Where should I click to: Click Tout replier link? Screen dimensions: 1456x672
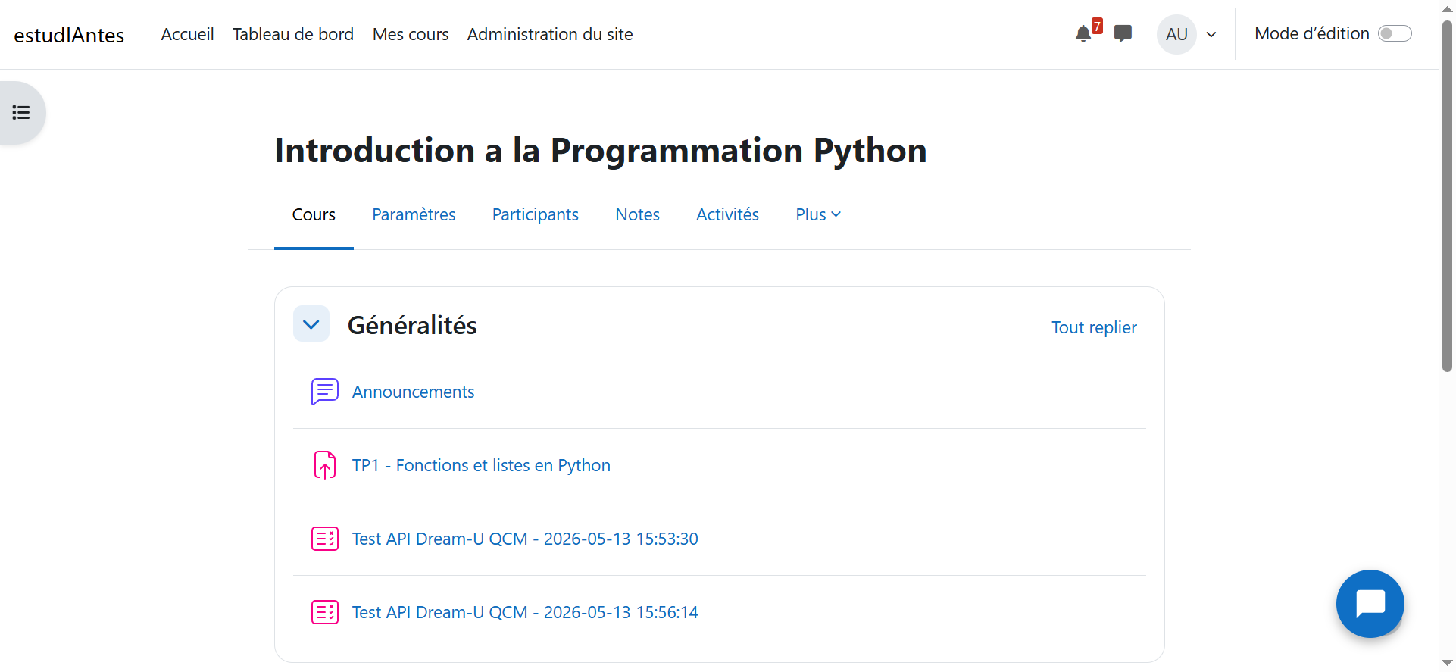click(x=1094, y=327)
